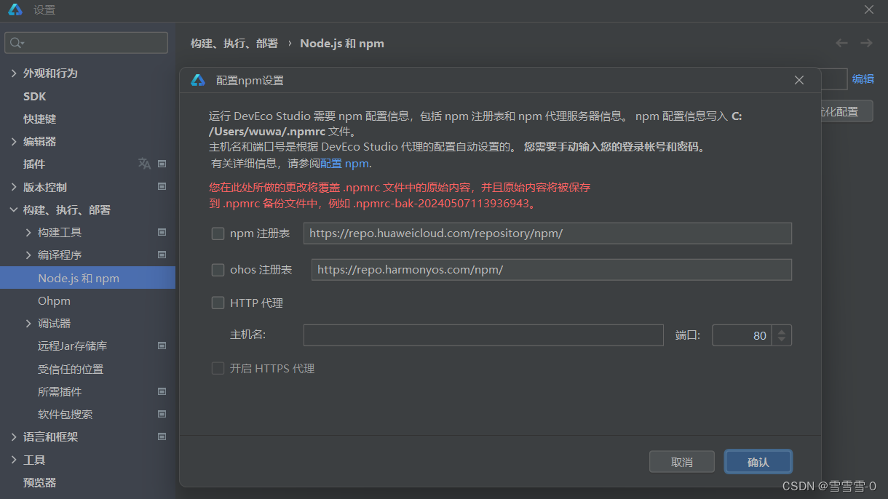Decrease the 端口 value with down arrow
This screenshot has width=888, height=499.
click(x=782, y=340)
